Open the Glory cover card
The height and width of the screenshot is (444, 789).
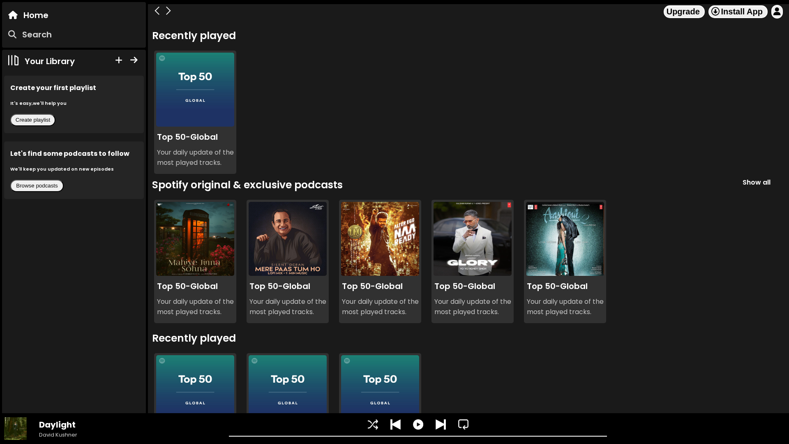[x=473, y=261]
